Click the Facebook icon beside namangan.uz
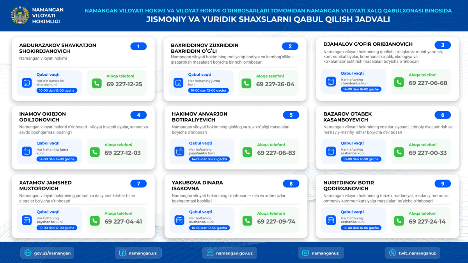Image resolution: width=468 pixels, height=263 pixels. pyautogui.click(x=122, y=253)
